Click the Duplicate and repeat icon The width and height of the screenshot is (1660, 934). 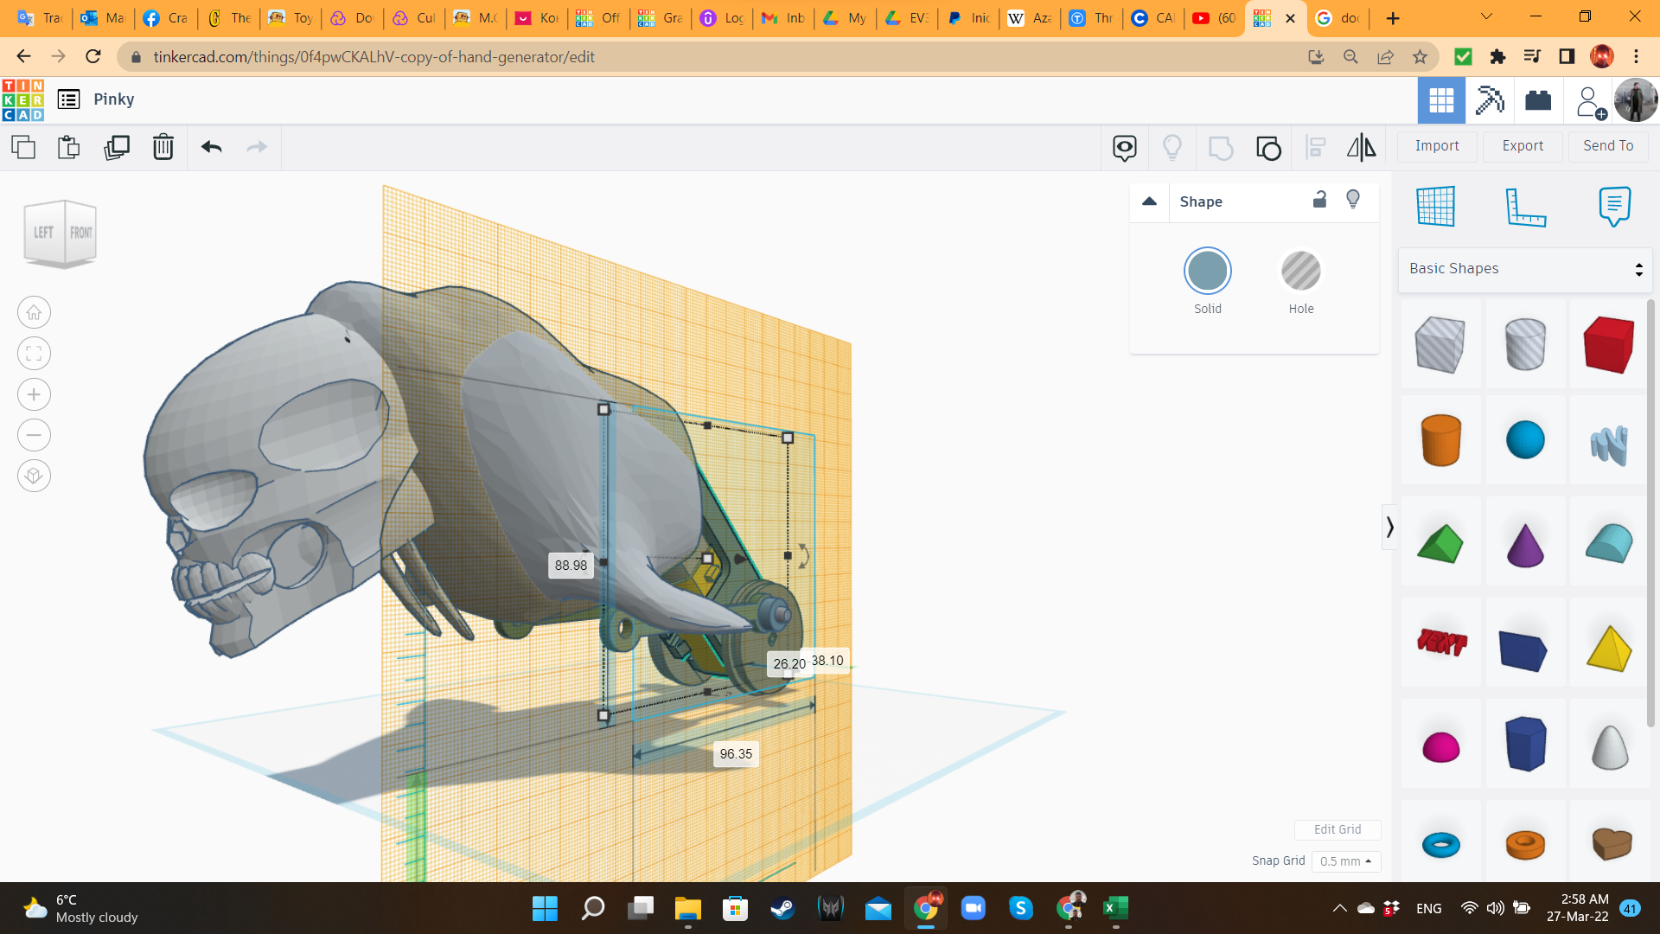116,147
